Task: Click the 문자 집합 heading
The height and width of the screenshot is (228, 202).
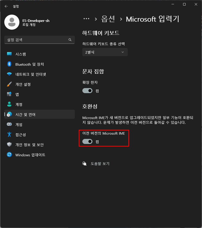Action: (x=93, y=71)
